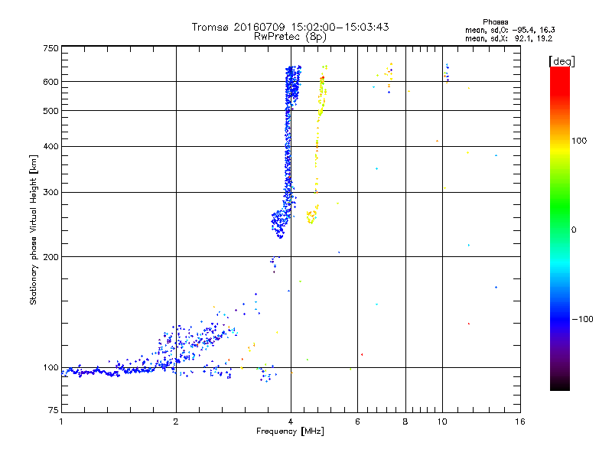Screen dimensions: 612x459
Task: Click the y-axis label '300'
Action: coord(50,193)
